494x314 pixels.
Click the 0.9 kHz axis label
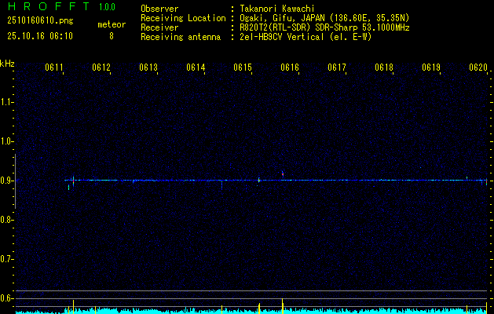(x=6, y=181)
